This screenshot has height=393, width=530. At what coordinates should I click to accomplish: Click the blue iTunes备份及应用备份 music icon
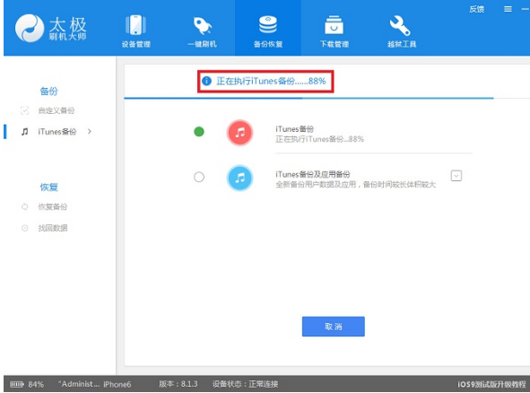tap(239, 178)
